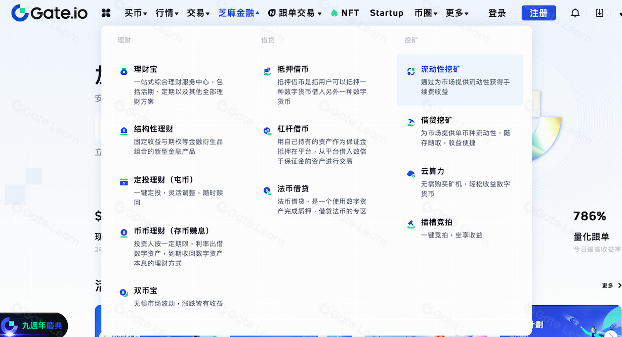Click the 理财宝 money bag icon

tap(124, 72)
